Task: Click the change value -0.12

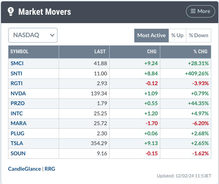Action: tap(152, 83)
